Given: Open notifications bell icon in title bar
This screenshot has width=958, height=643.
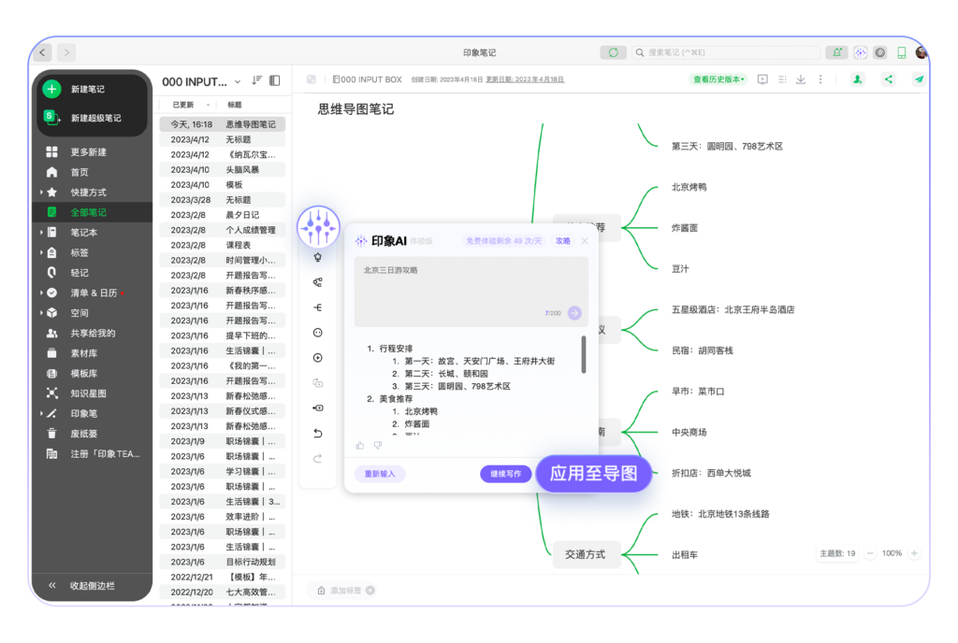Looking at the screenshot, I should pyautogui.click(x=836, y=52).
